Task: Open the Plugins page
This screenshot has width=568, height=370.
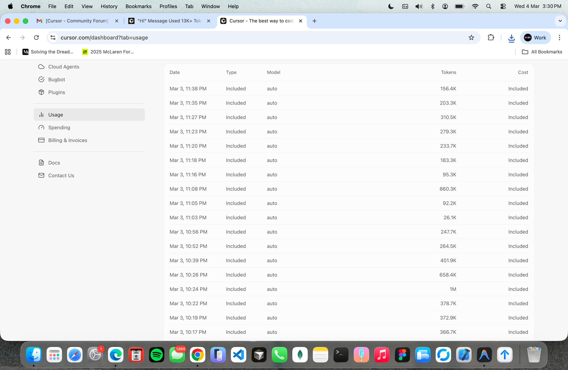Action: 56,92
